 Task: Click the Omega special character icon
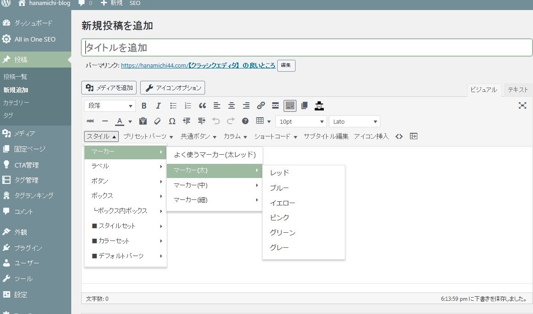[x=172, y=121]
